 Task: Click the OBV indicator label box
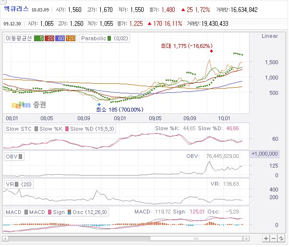pos(14,157)
